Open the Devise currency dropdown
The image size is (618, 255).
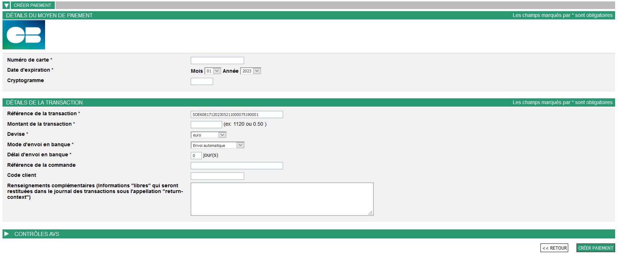point(208,135)
